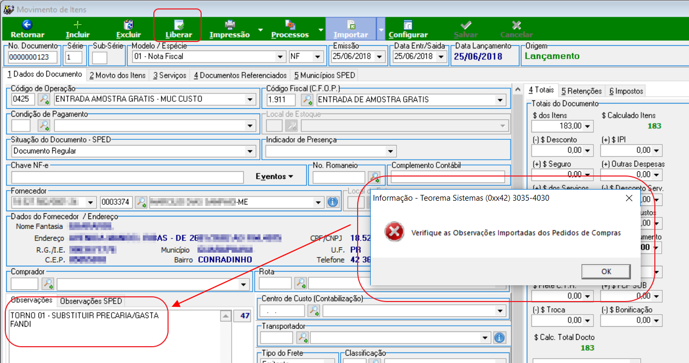This screenshot has width=689, height=363.
Task: Click the blue info icon next to Fornecedor
Action: tap(332, 202)
